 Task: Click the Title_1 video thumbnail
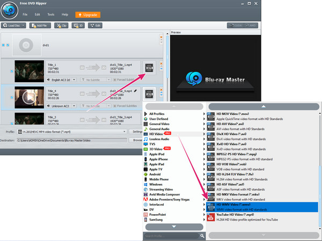tap(30, 71)
